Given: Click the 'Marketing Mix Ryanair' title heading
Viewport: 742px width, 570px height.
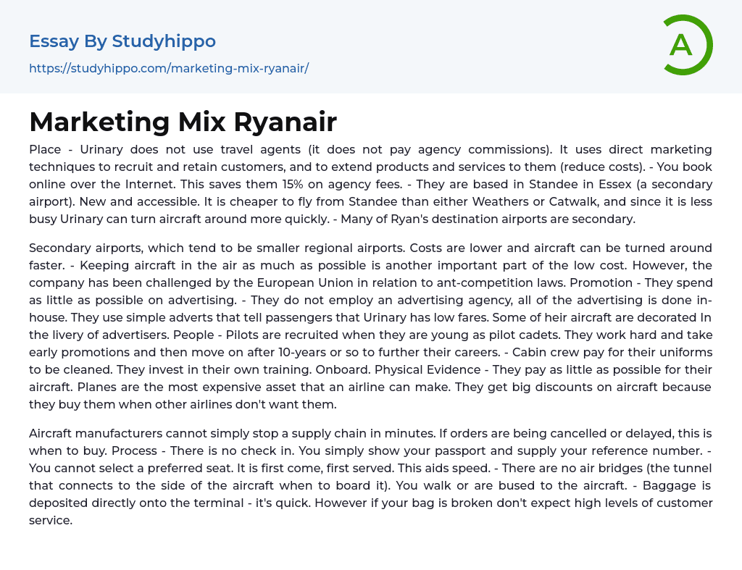Looking at the screenshot, I should [183, 122].
